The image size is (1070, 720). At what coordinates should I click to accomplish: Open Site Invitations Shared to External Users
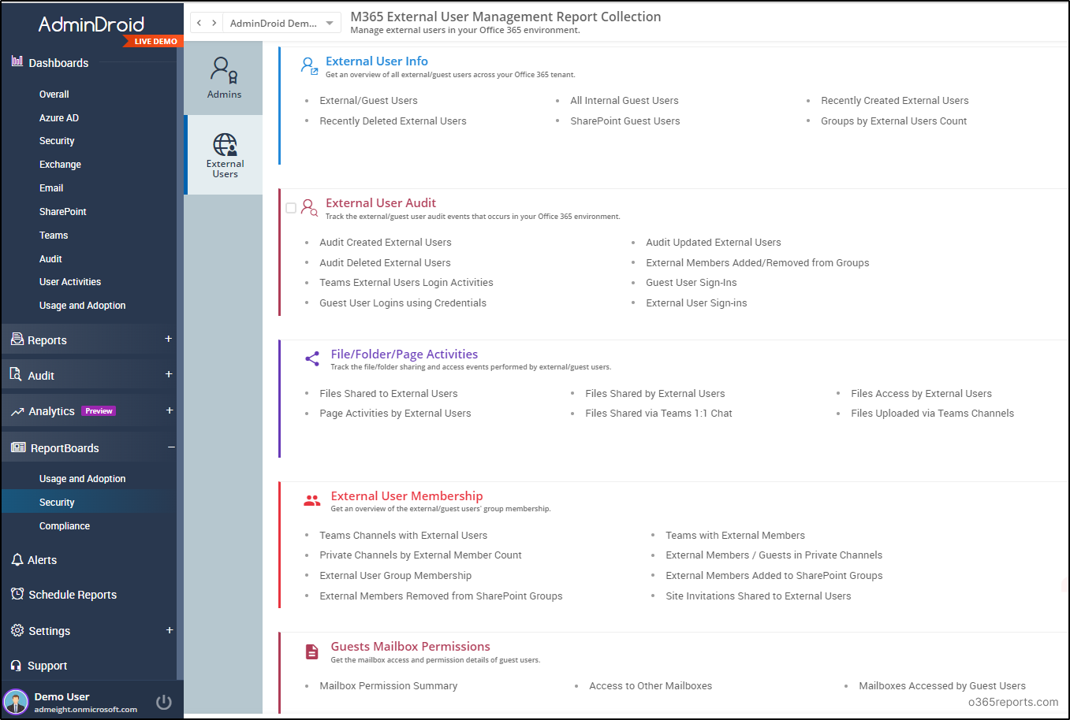[758, 596]
